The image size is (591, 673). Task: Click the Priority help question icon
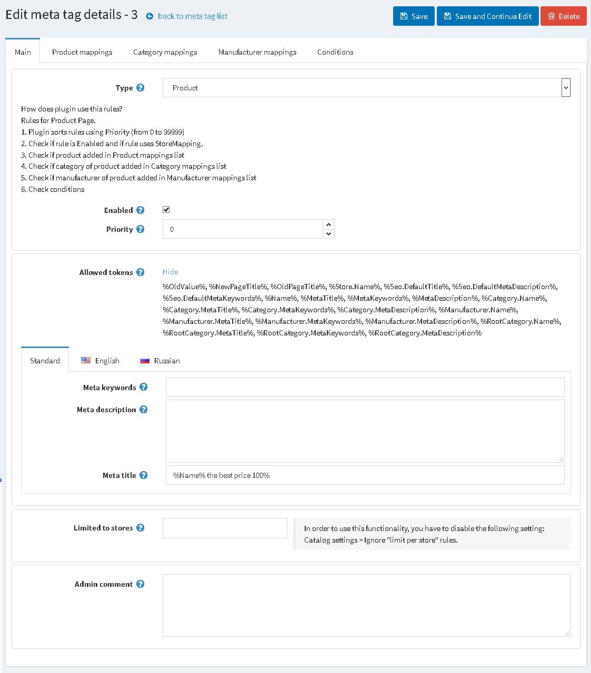pos(141,229)
